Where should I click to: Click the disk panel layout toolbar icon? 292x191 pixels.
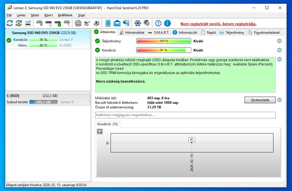28,23
